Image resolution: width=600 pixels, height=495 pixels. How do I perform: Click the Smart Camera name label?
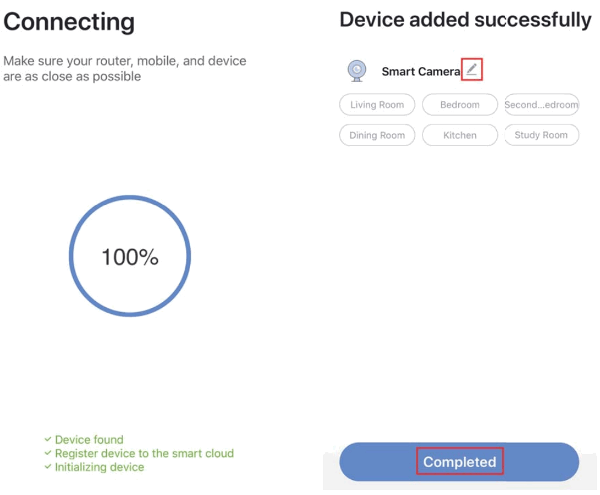[x=421, y=72]
